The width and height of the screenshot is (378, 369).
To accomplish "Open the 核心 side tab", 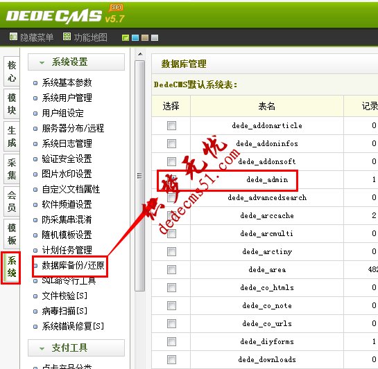I will point(12,71).
